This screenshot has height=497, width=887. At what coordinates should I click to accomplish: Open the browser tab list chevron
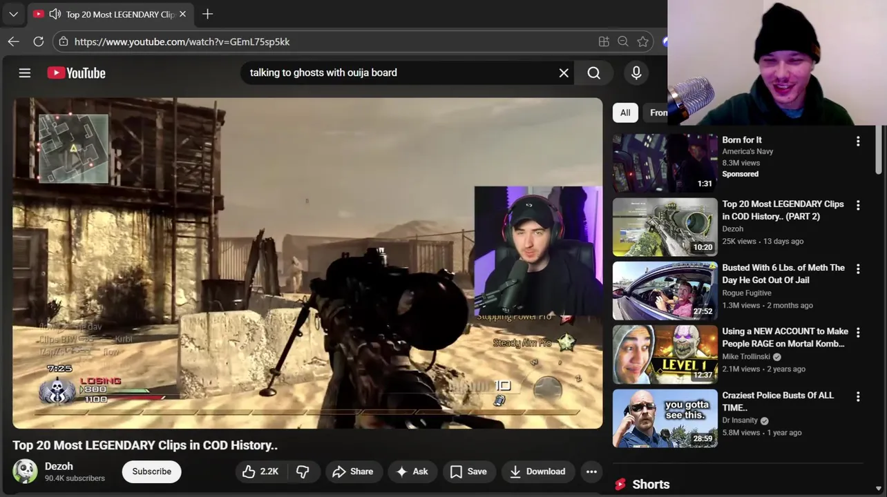click(x=13, y=14)
